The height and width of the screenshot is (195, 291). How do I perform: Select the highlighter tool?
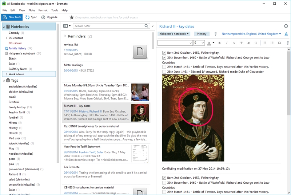[248, 43]
